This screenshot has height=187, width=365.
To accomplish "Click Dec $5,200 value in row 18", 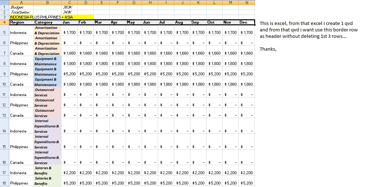I will [247, 181].
